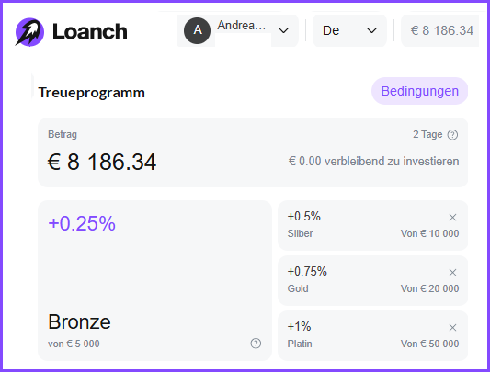Click the De language chevron arrow
490x372 pixels.
[371, 30]
